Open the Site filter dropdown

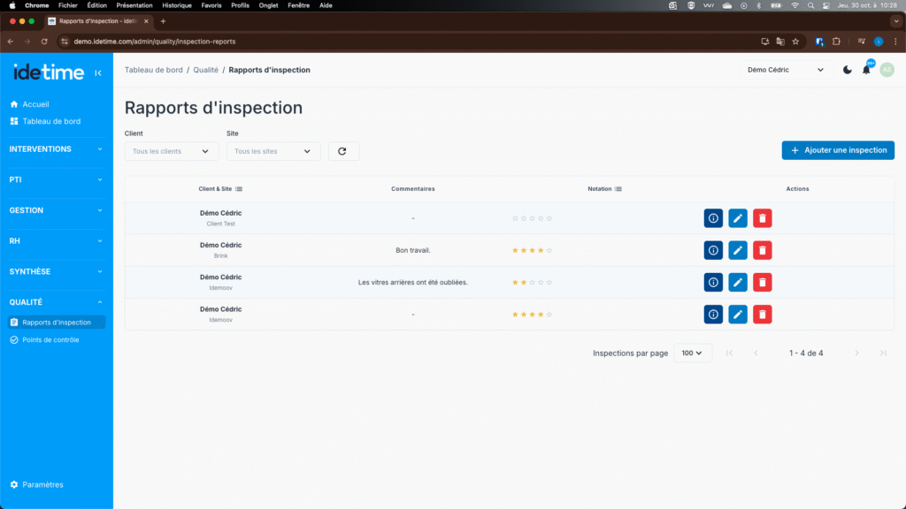point(273,151)
